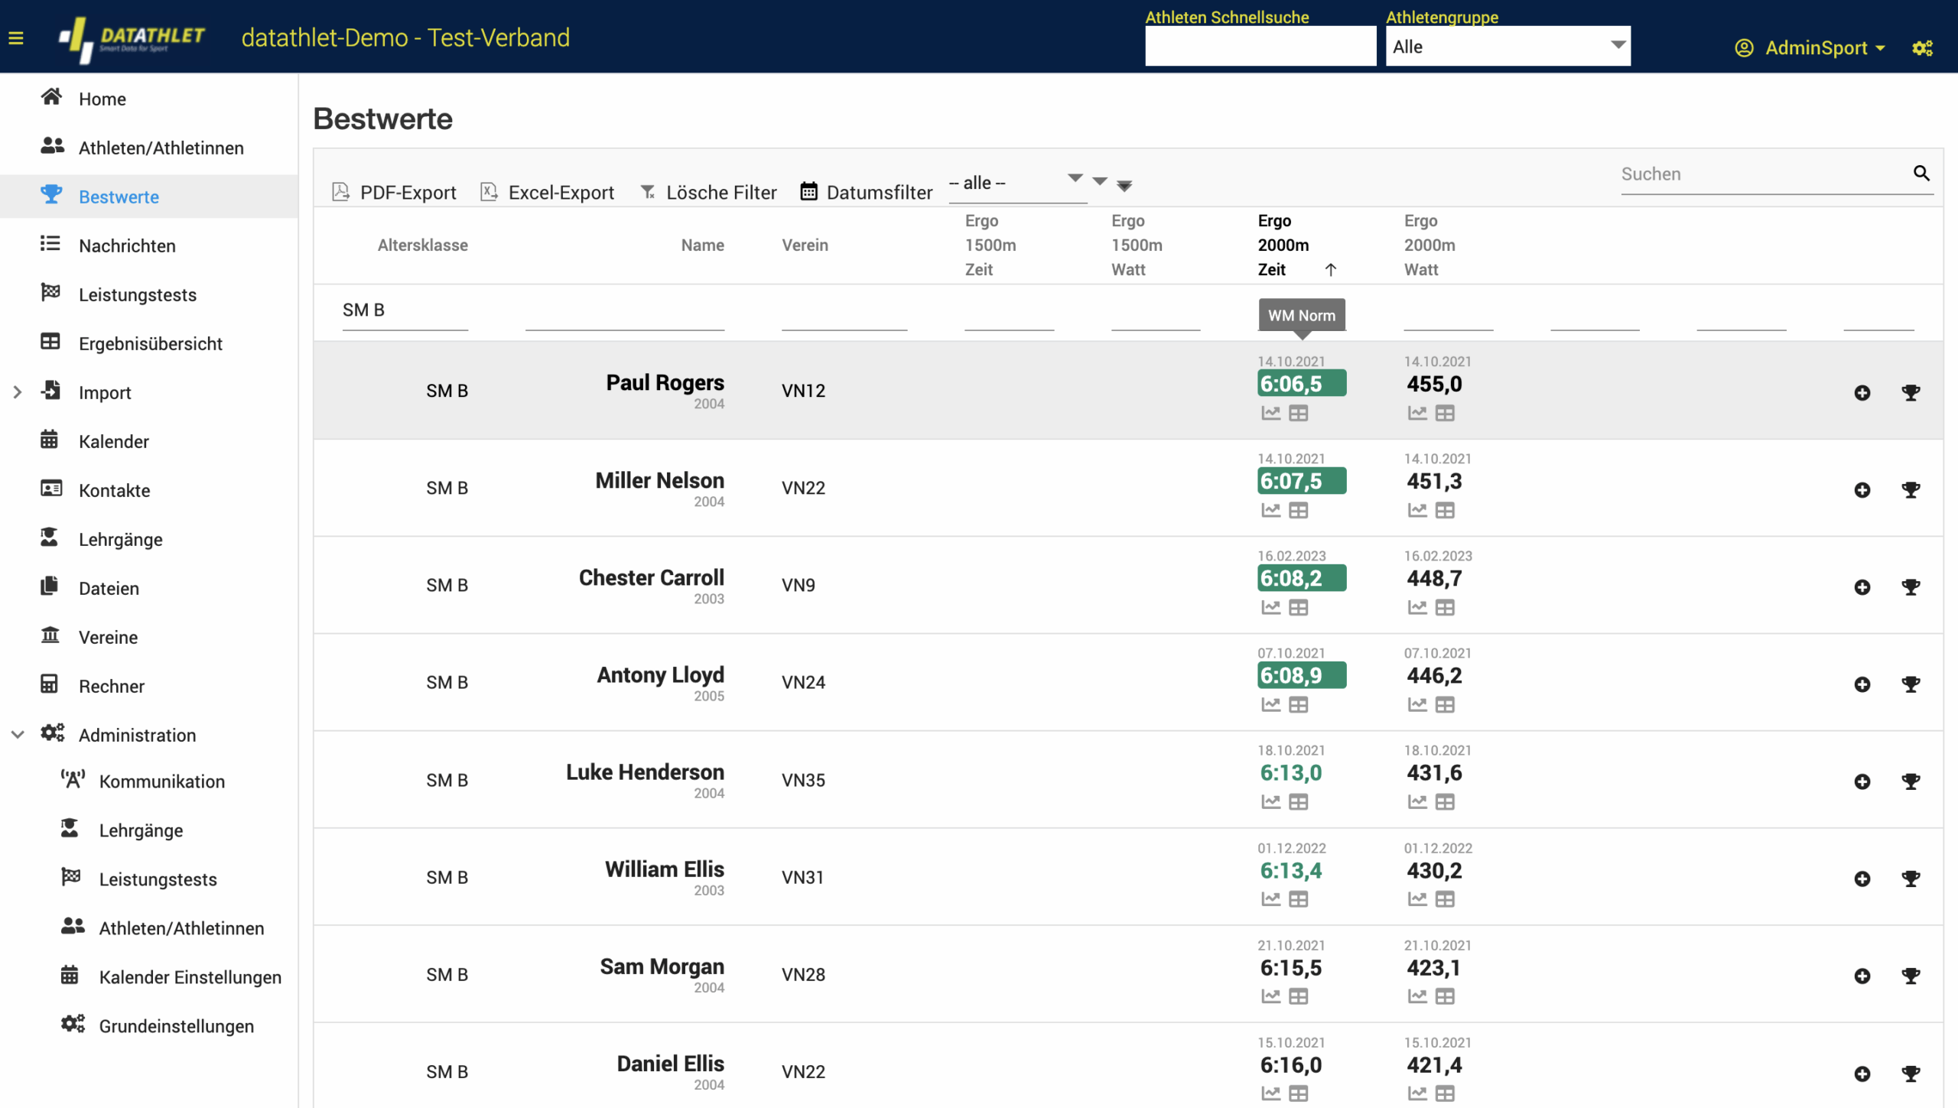Open the '-- alle --' filter dropdown
This screenshot has width=1958, height=1108.
[1017, 184]
